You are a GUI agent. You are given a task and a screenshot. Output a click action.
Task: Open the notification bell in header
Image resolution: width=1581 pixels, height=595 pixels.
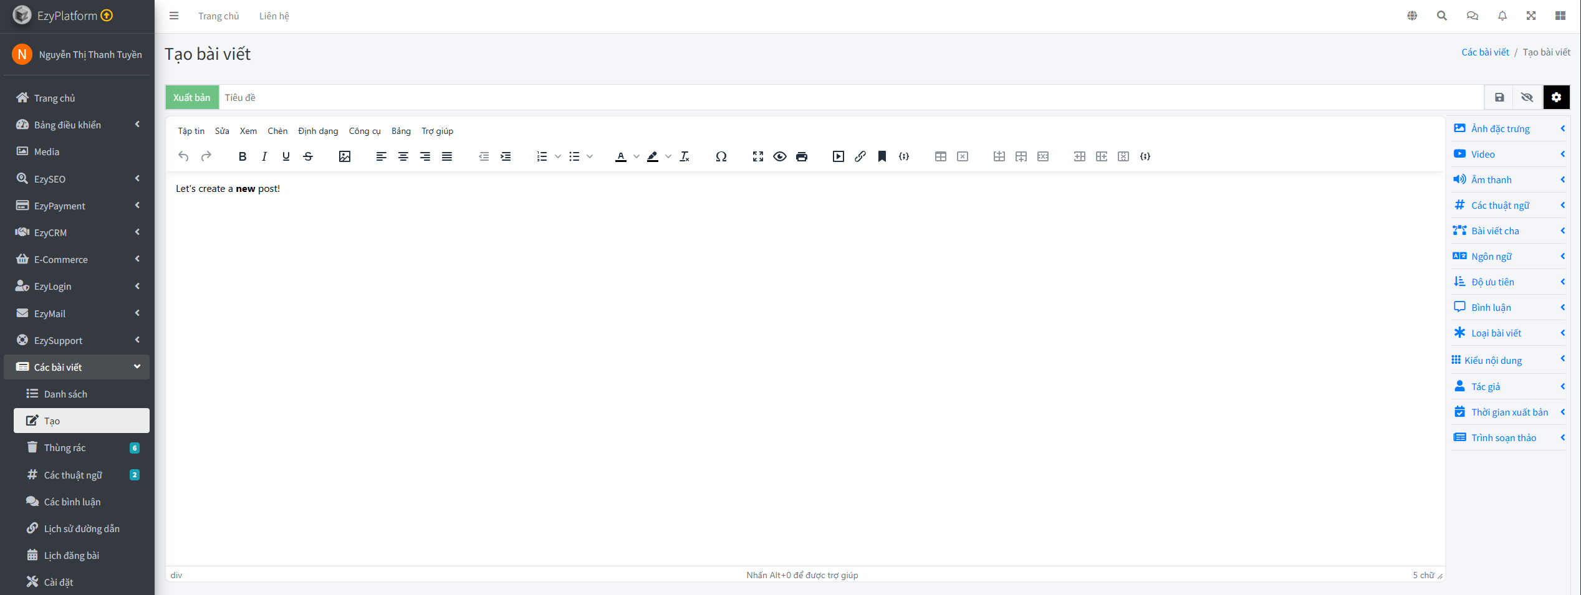[1502, 16]
